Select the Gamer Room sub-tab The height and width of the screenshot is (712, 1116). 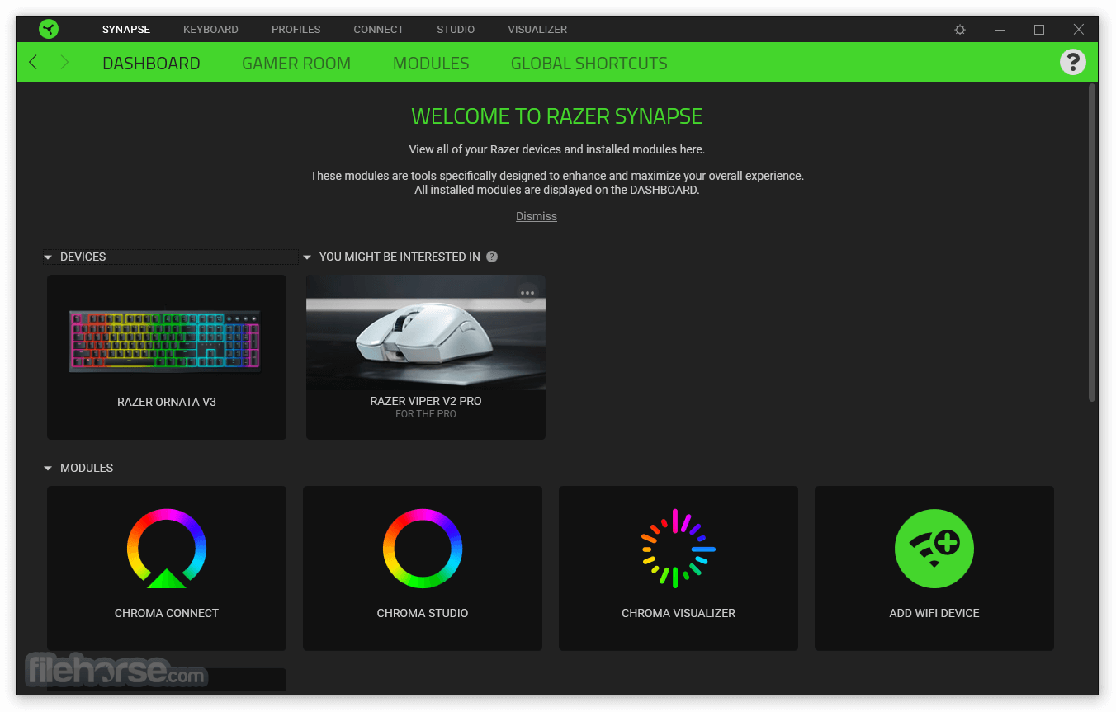click(x=296, y=64)
